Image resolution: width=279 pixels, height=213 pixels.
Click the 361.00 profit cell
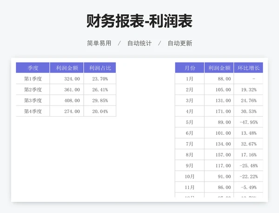click(66, 89)
